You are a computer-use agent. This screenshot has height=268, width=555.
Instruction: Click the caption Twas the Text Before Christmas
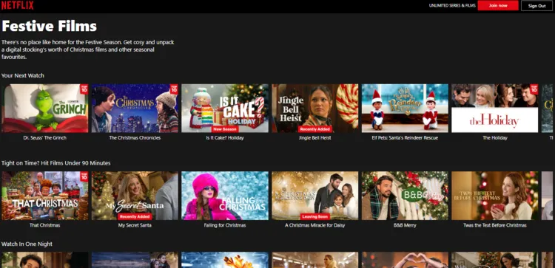[495, 225]
